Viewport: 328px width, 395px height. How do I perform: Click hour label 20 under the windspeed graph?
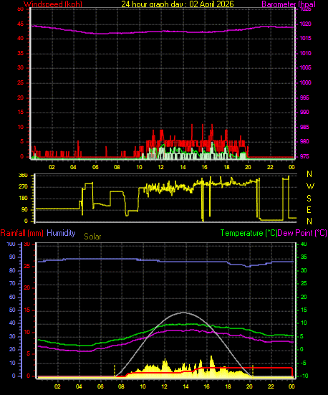point(248,167)
